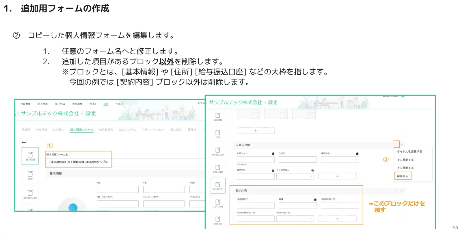This screenshot has height=233, width=462.
Task: Switch to 申請ワークフロー settings tab
Action: 153,130
